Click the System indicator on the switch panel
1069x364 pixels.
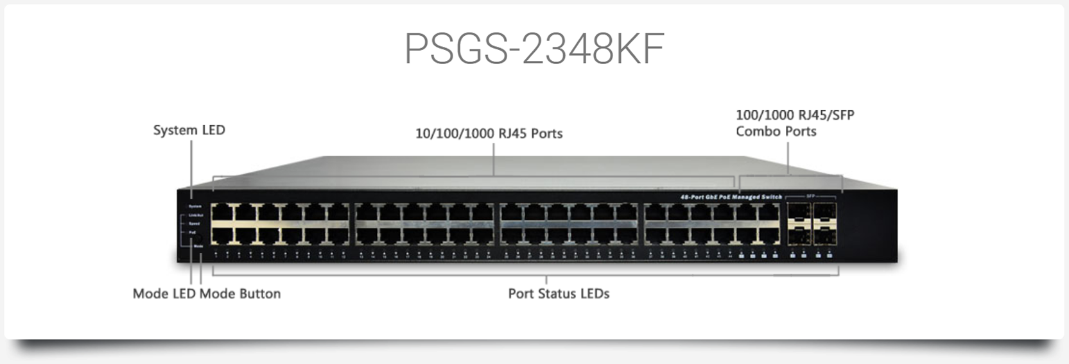(195, 206)
